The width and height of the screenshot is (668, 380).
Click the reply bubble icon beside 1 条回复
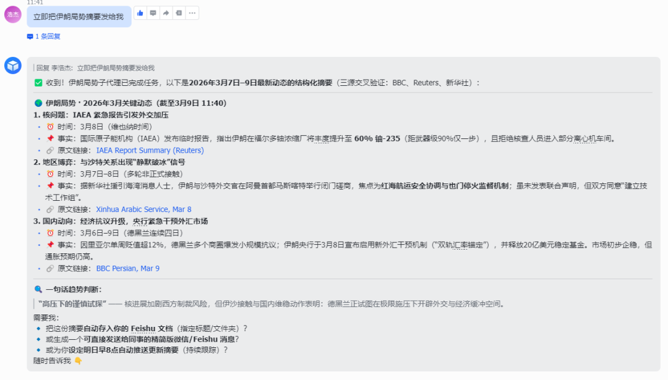tap(29, 36)
